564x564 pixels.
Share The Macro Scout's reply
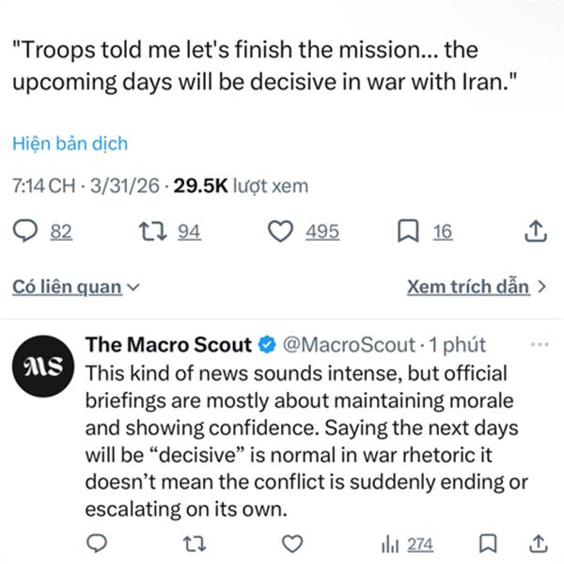(x=539, y=543)
